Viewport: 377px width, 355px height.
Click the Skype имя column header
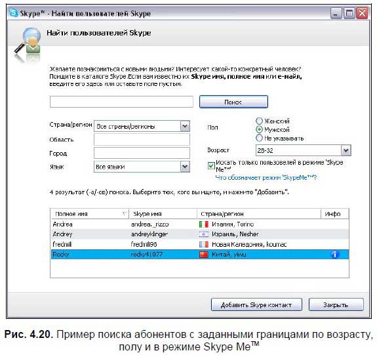tap(163, 214)
